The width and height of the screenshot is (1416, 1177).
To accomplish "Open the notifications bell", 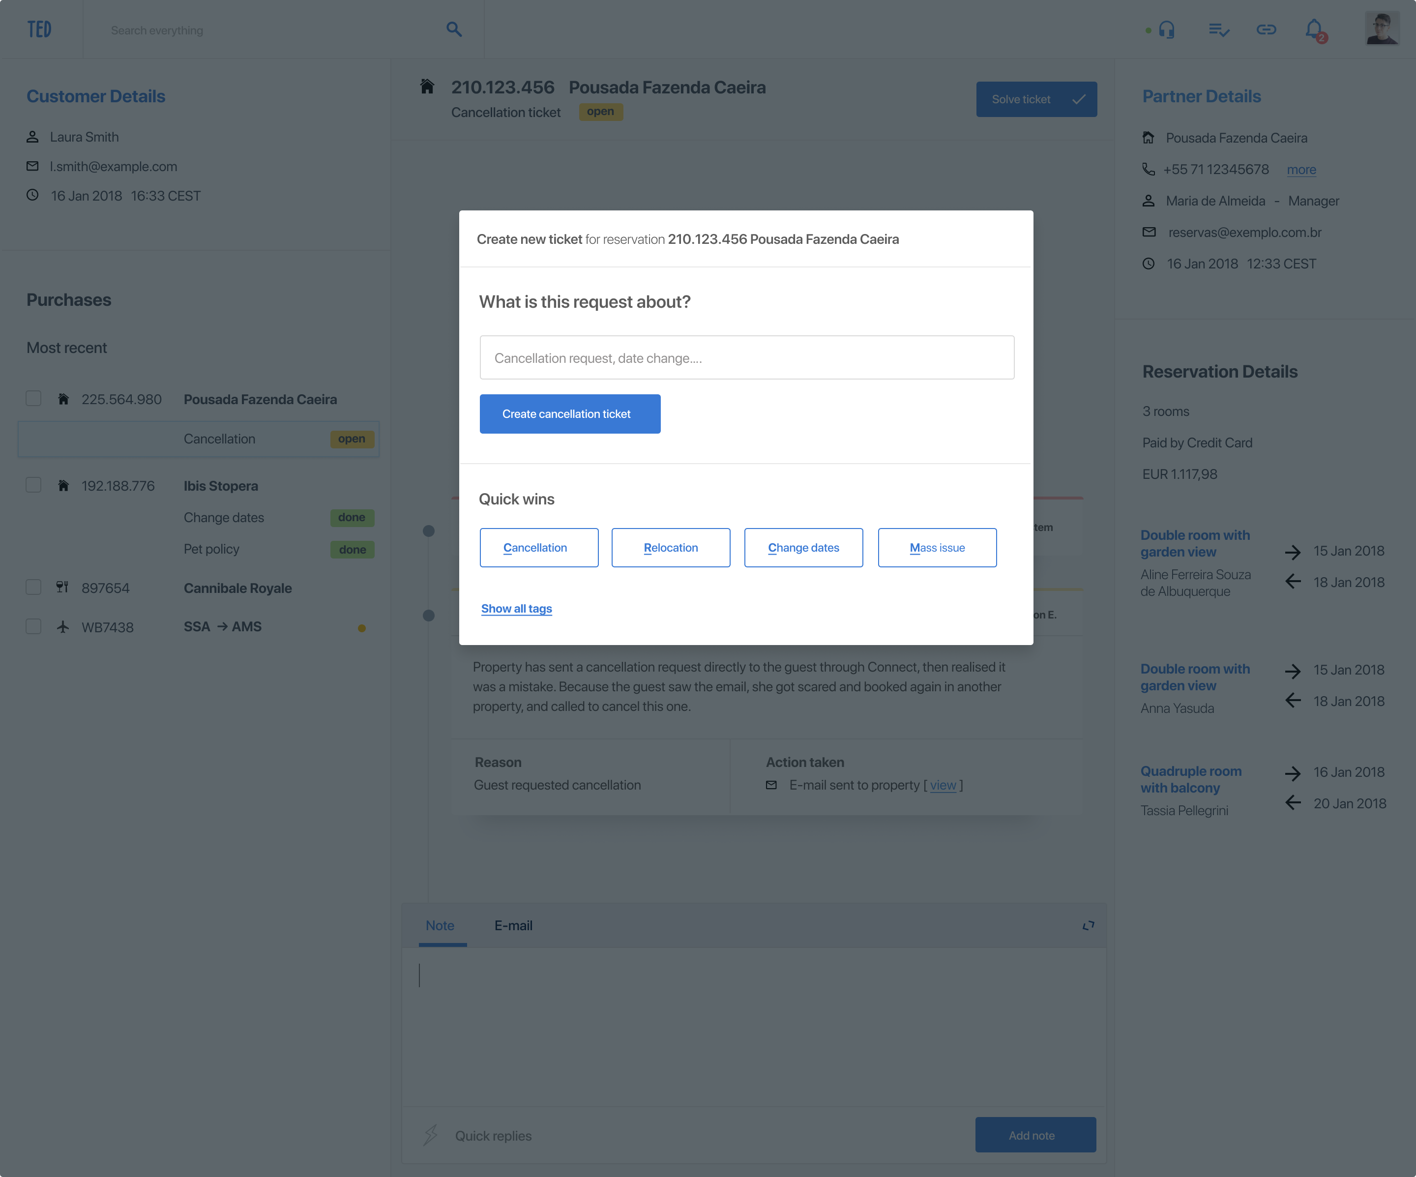I will (x=1314, y=29).
